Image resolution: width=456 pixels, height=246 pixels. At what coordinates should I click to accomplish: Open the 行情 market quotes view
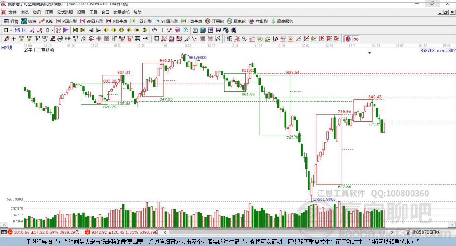(x=11, y=21)
